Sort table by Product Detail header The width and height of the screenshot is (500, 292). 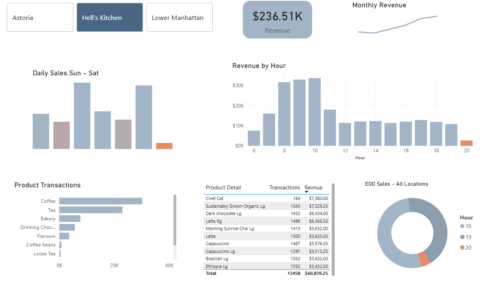pyautogui.click(x=223, y=187)
